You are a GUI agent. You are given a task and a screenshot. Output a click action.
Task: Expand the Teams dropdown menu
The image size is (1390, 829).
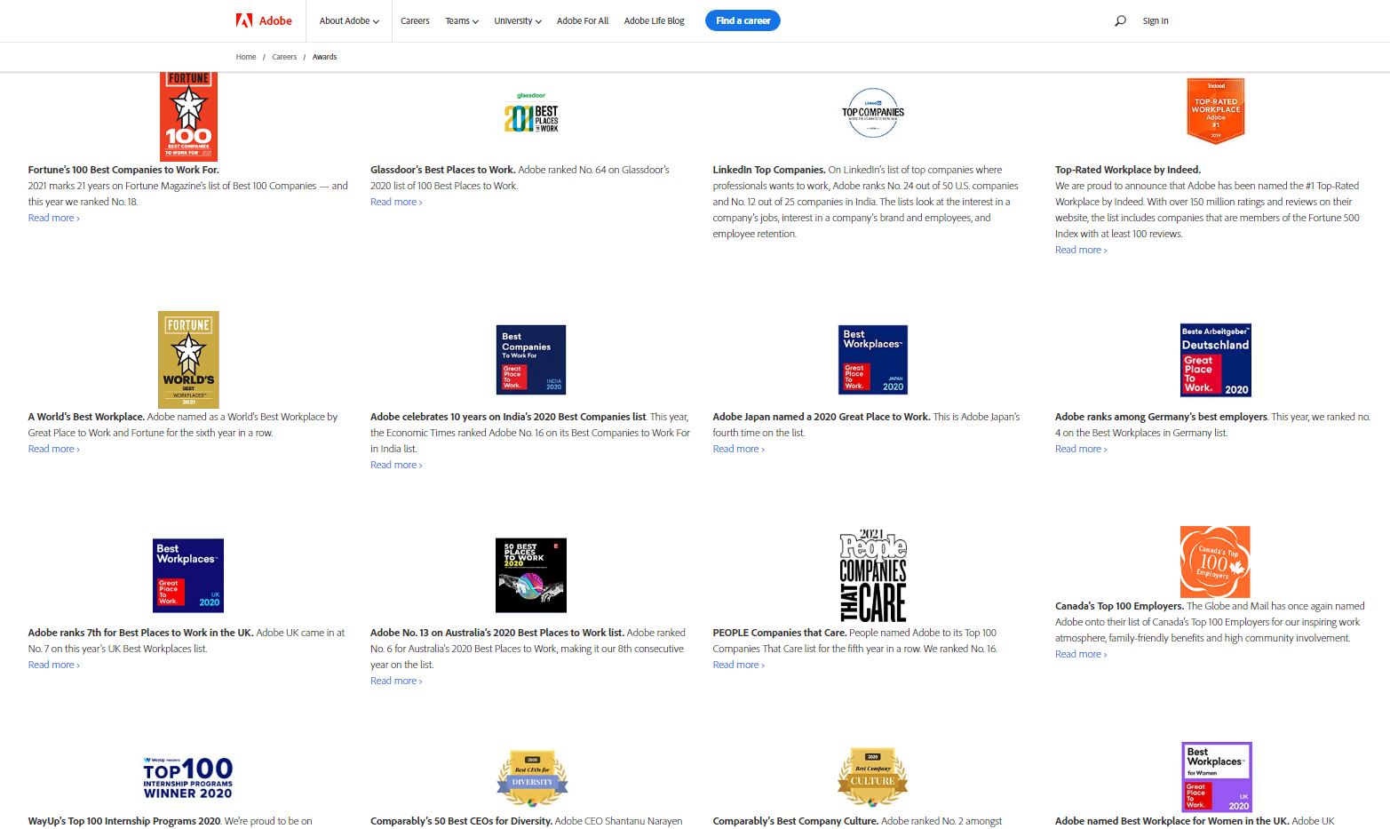462,20
